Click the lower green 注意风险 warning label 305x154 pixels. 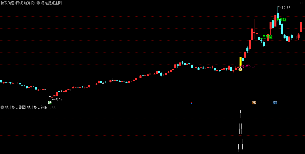266,37
